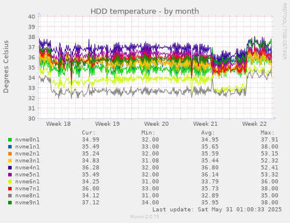Click nvme9n1 current value 37.12
The width and height of the screenshot is (290, 223).
[90, 203]
